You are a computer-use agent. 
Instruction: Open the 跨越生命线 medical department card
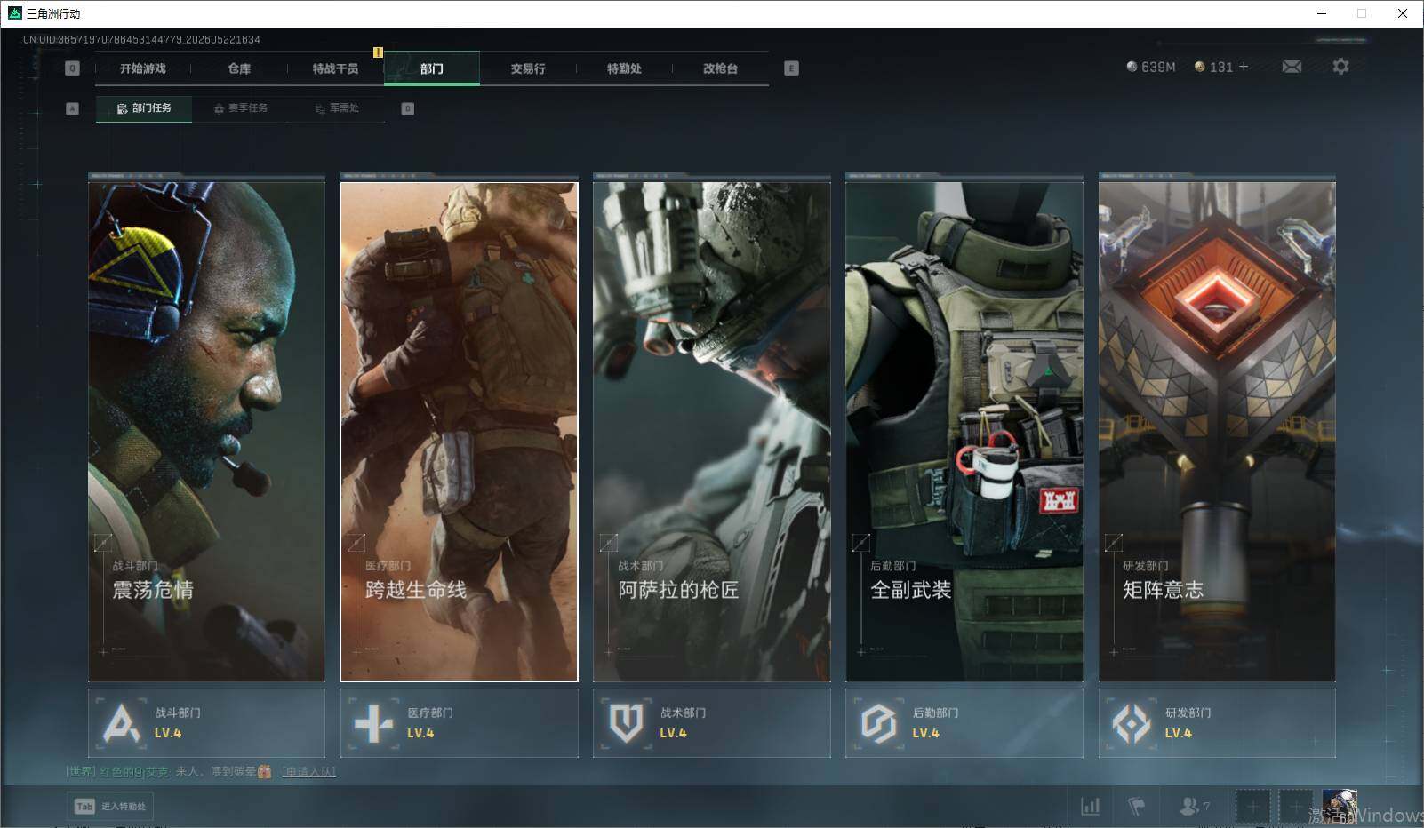460,432
